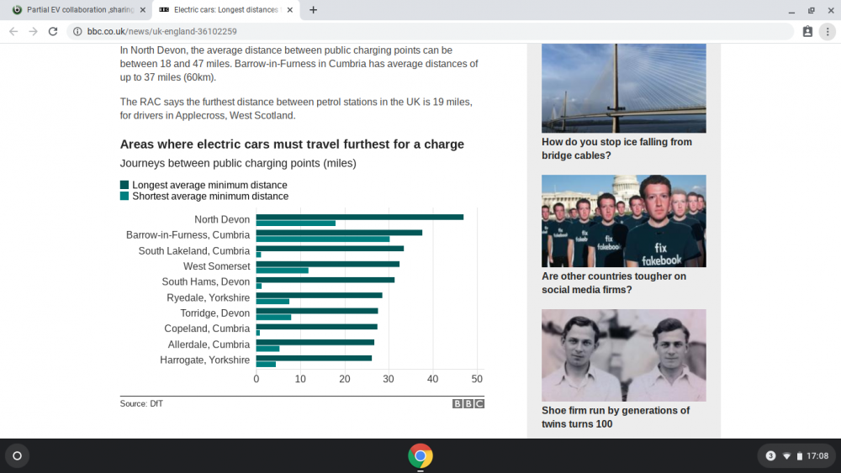Open a new tab with plus button
The height and width of the screenshot is (473, 841).
click(x=313, y=9)
